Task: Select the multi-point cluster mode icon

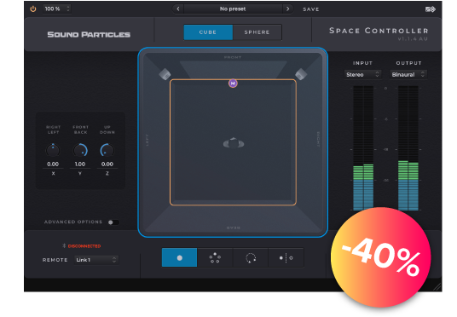Action: pyautogui.click(x=215, y=257)
